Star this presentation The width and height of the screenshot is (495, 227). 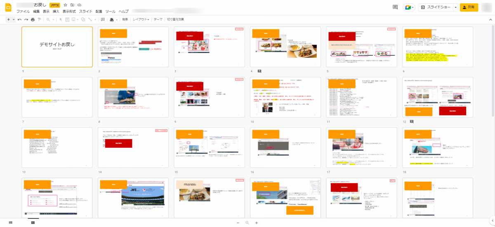click(x=66, y=5)
